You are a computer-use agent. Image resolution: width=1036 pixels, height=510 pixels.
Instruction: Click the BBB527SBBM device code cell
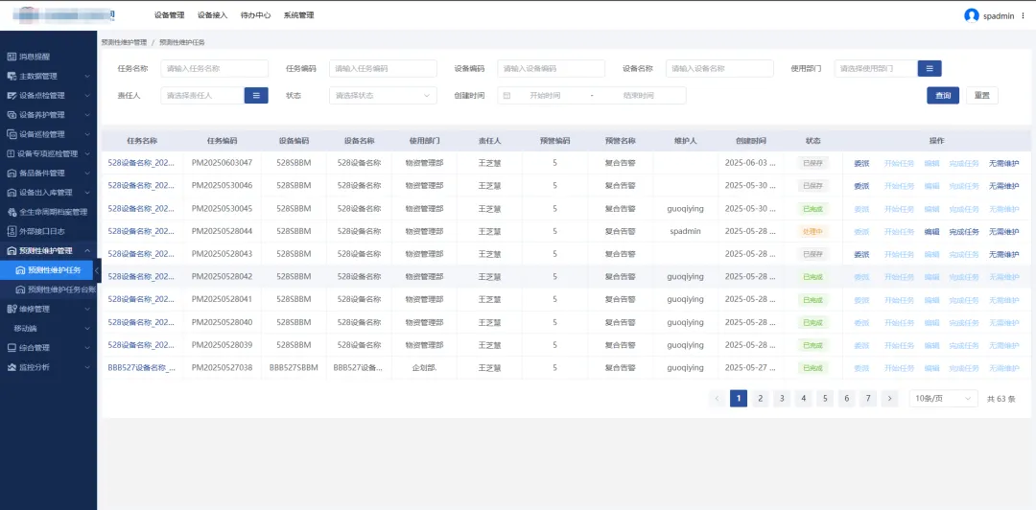[x=294, y=368]
